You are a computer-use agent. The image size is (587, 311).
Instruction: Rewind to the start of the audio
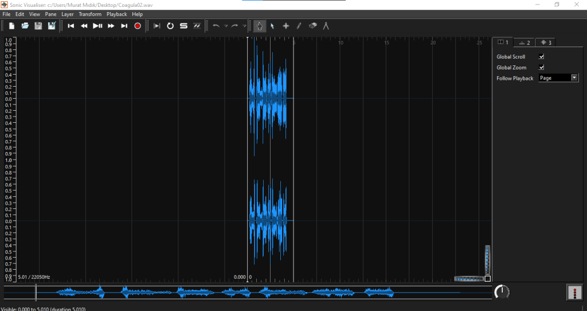(x=71, y=26)
